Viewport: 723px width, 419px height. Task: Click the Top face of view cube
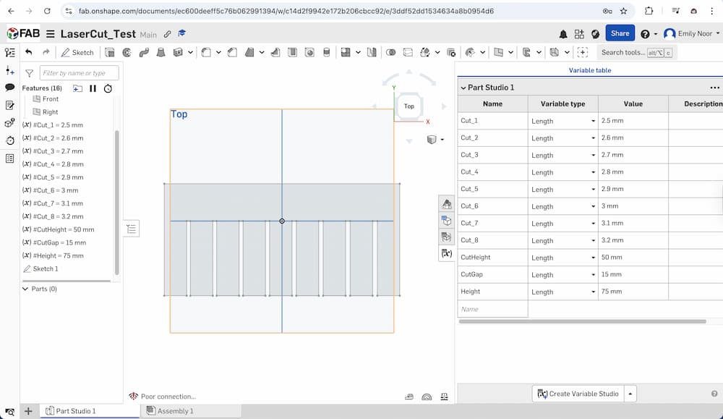pos(409,106)
